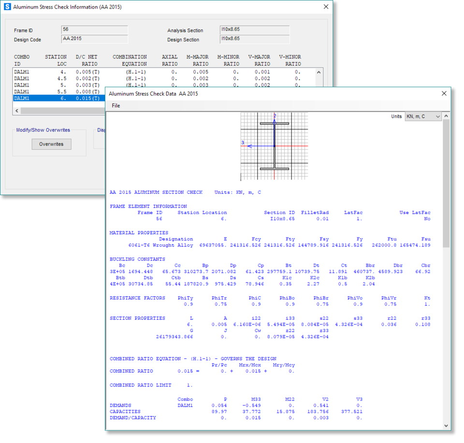464x443 pixels.
Task: Click the Frame ID field showing 56
Action: pos(95,30)
